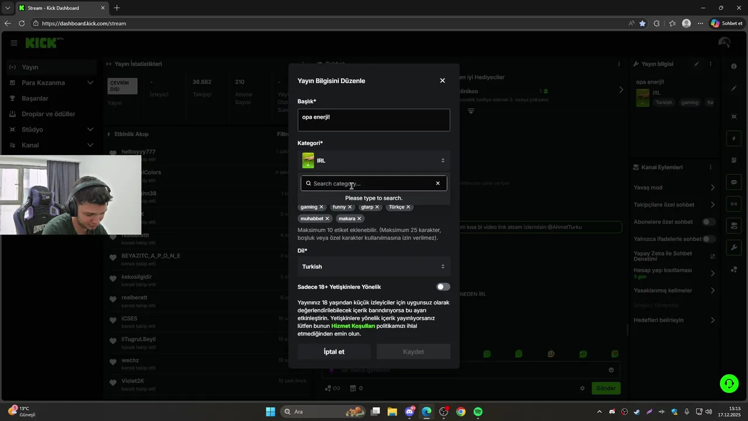Open the info icon in right rail
This screenshot has height=421, width=748.
[734, 66]
